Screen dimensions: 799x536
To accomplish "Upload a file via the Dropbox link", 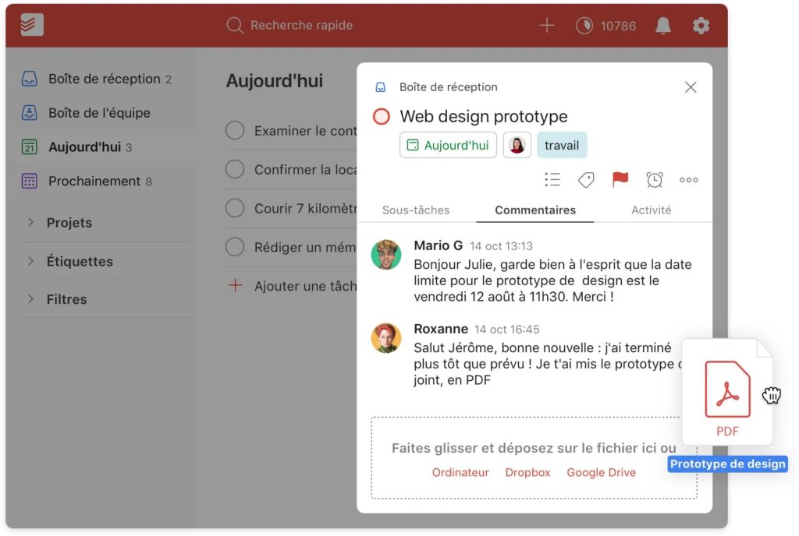I will 527,472.
